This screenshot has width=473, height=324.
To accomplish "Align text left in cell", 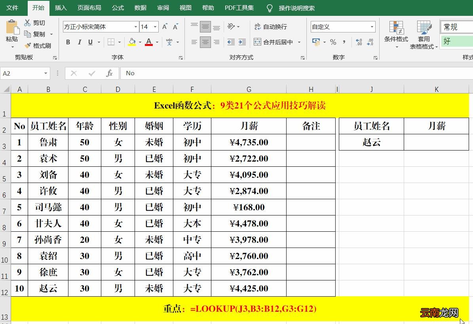I will [194, 42].
